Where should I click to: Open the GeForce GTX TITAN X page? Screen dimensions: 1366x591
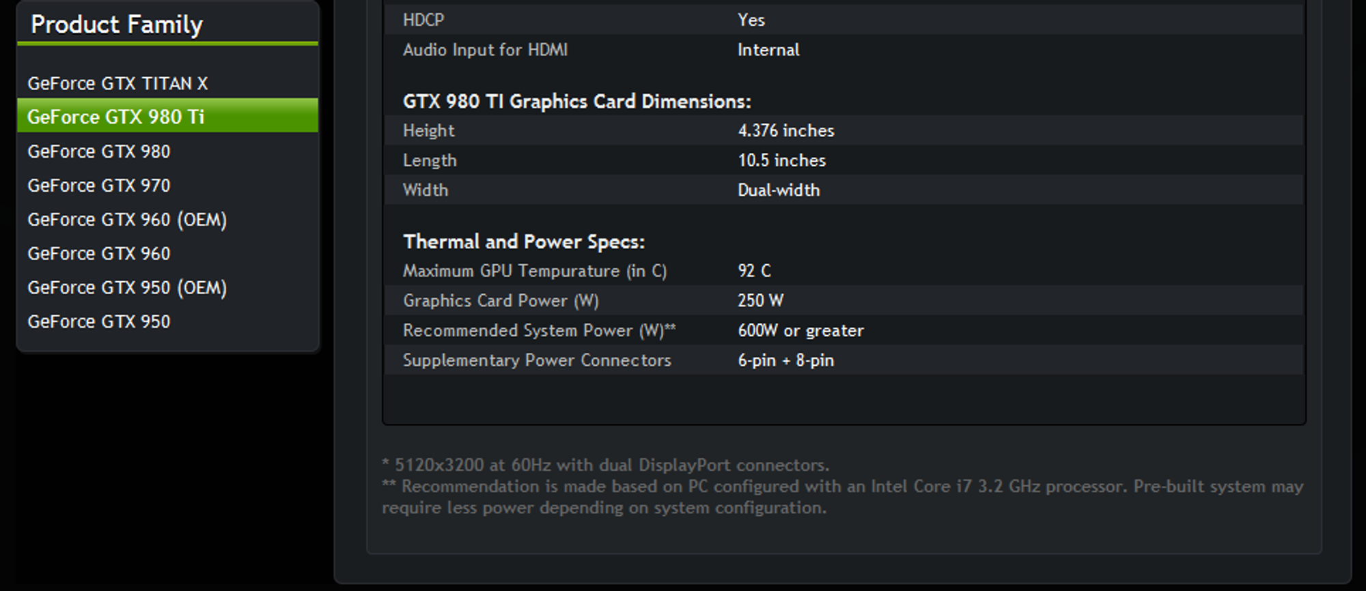click(x=117, y=83)
